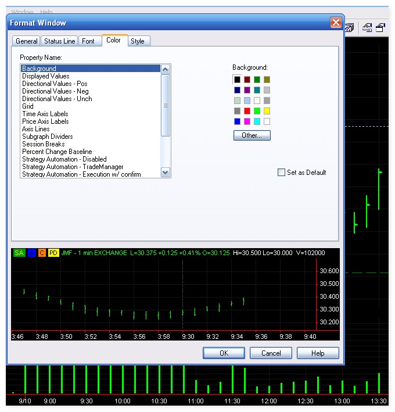Click the property list scroll down arrow
This screenshot has width=395, height=412.
point(166,173)
